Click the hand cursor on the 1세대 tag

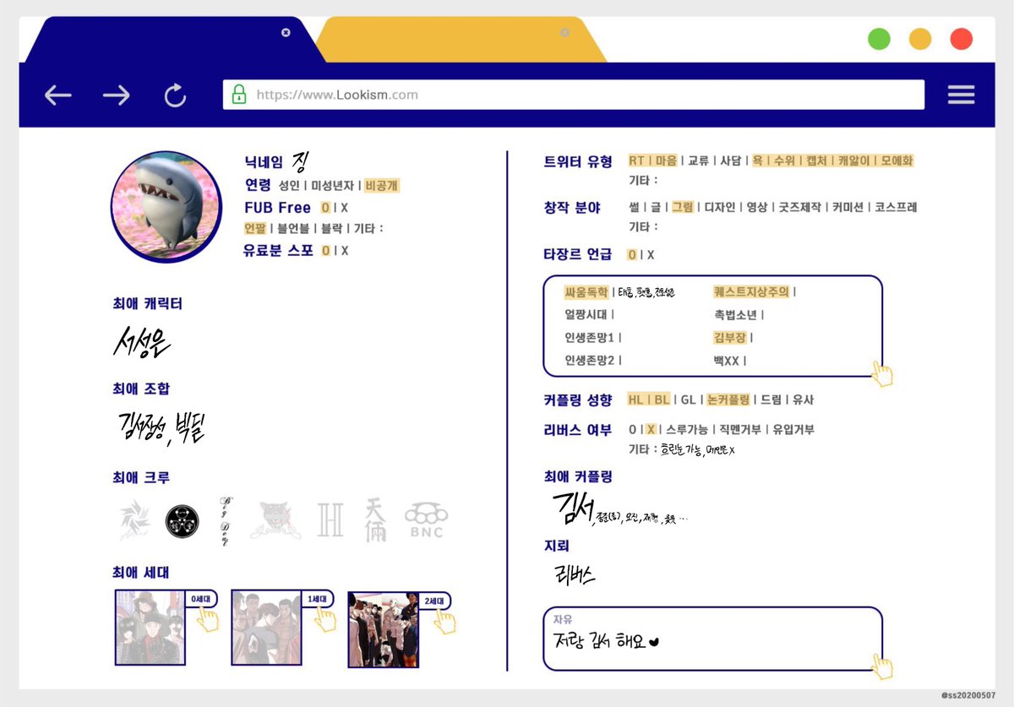tap(324, 620)
